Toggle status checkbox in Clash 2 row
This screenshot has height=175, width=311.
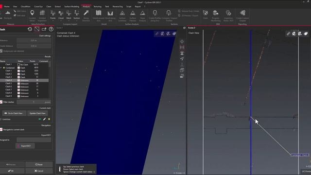18,74
